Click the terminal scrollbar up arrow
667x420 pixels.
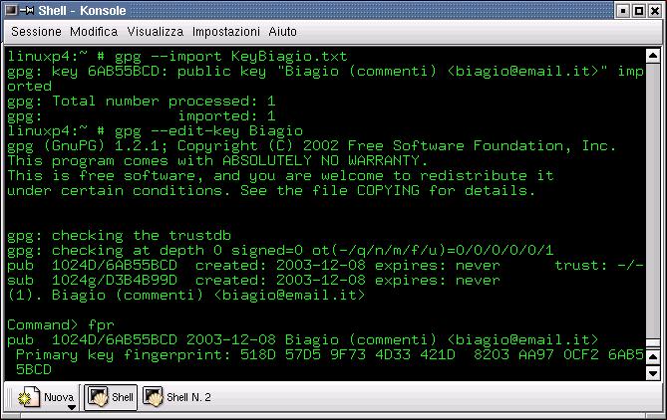pos(653,53)
